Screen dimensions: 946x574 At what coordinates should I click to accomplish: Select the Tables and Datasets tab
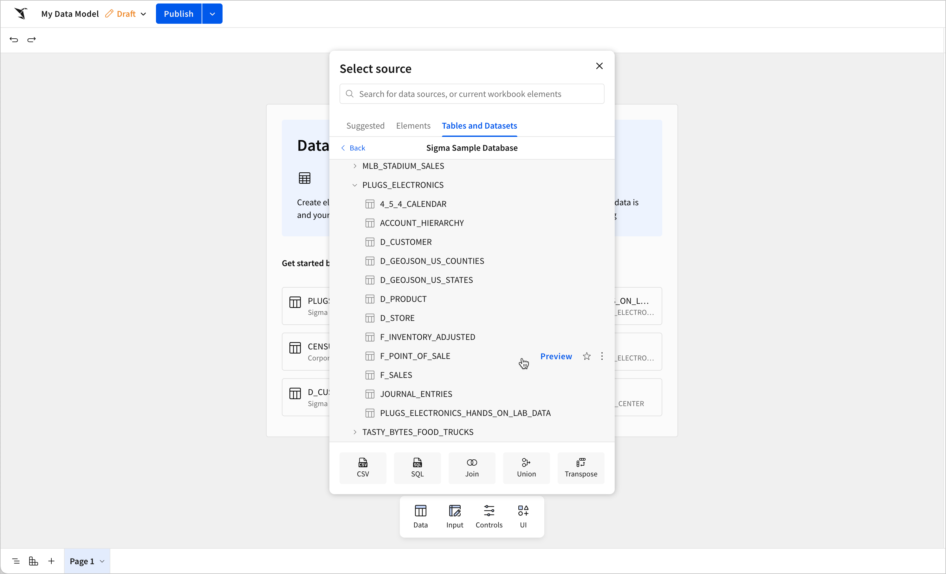[479, 125]
